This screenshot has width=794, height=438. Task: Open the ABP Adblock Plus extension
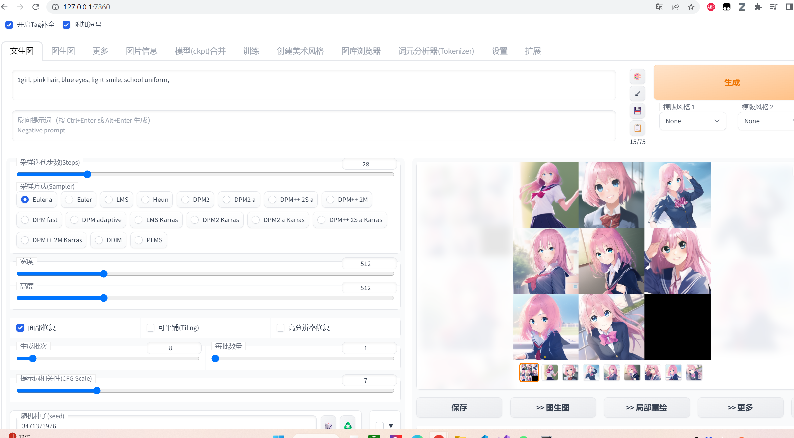(x=711, y=7)
